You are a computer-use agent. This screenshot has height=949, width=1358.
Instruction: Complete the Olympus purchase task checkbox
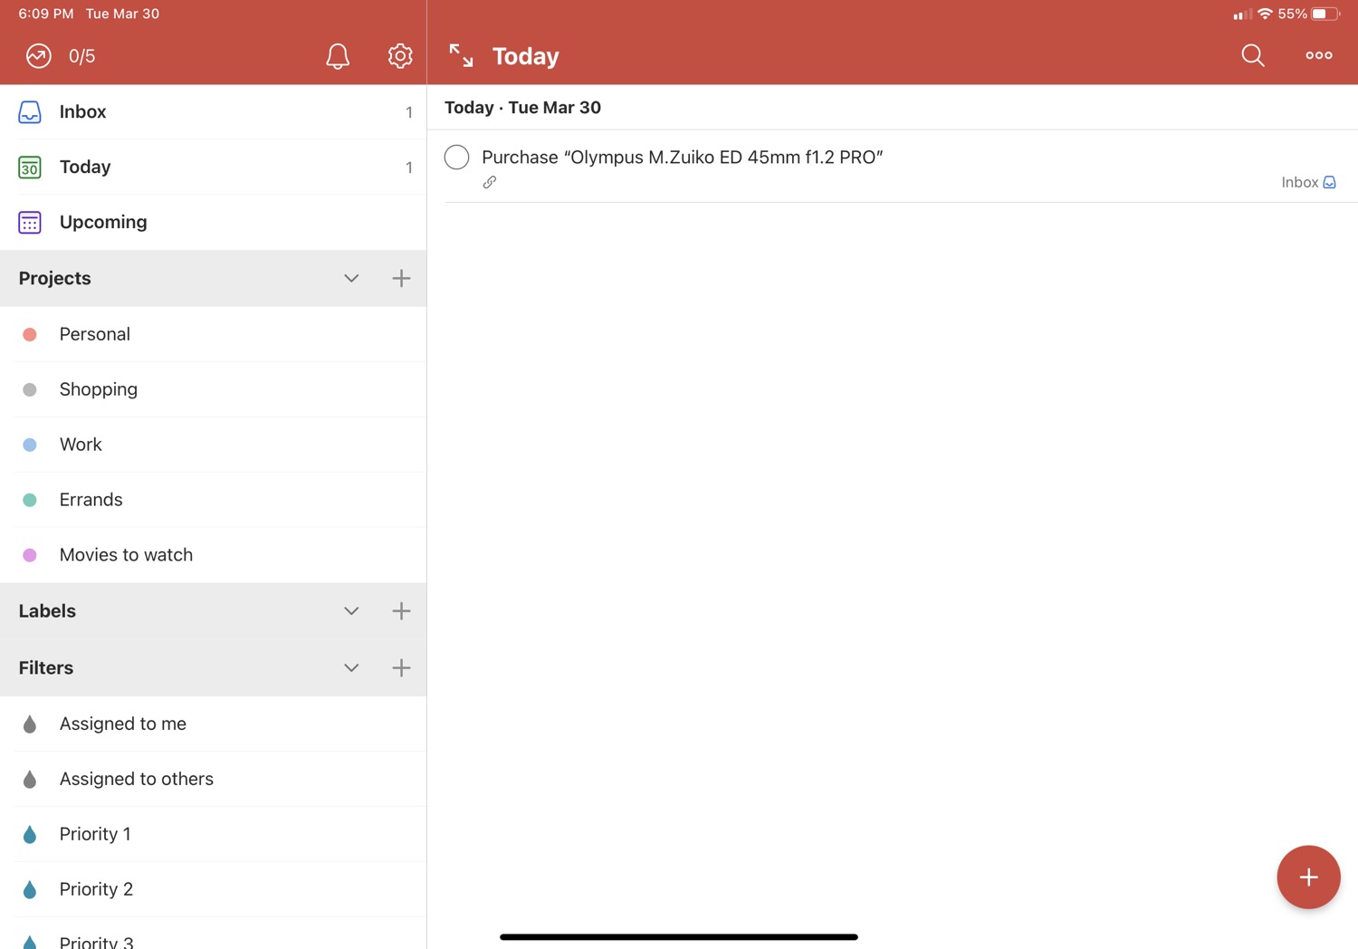pyautogui.click(x=457, y=157)
